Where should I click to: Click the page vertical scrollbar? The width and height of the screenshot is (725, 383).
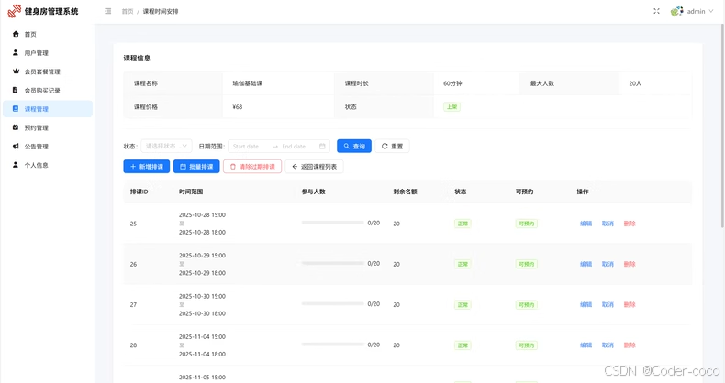click(x=722, y=126)
